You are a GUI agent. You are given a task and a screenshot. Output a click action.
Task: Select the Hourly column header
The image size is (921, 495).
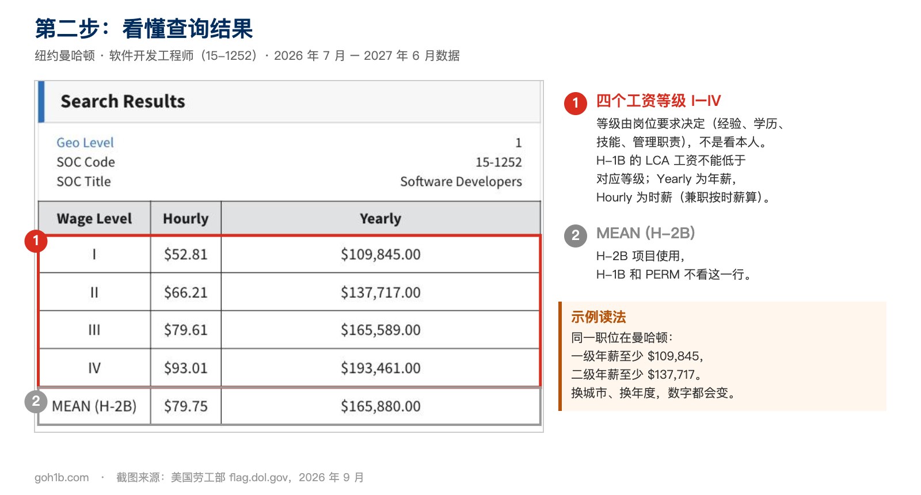185,219
